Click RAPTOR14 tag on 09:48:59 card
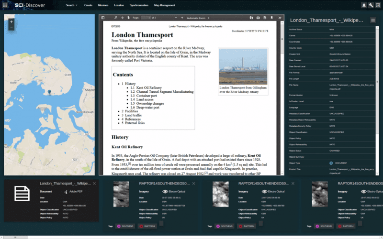383x239 pixels. (247, 226)
